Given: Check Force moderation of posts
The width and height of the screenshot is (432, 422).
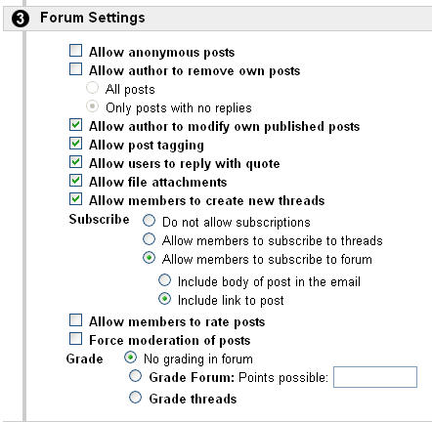Looking at the screenshot, I should coord(75,339).
